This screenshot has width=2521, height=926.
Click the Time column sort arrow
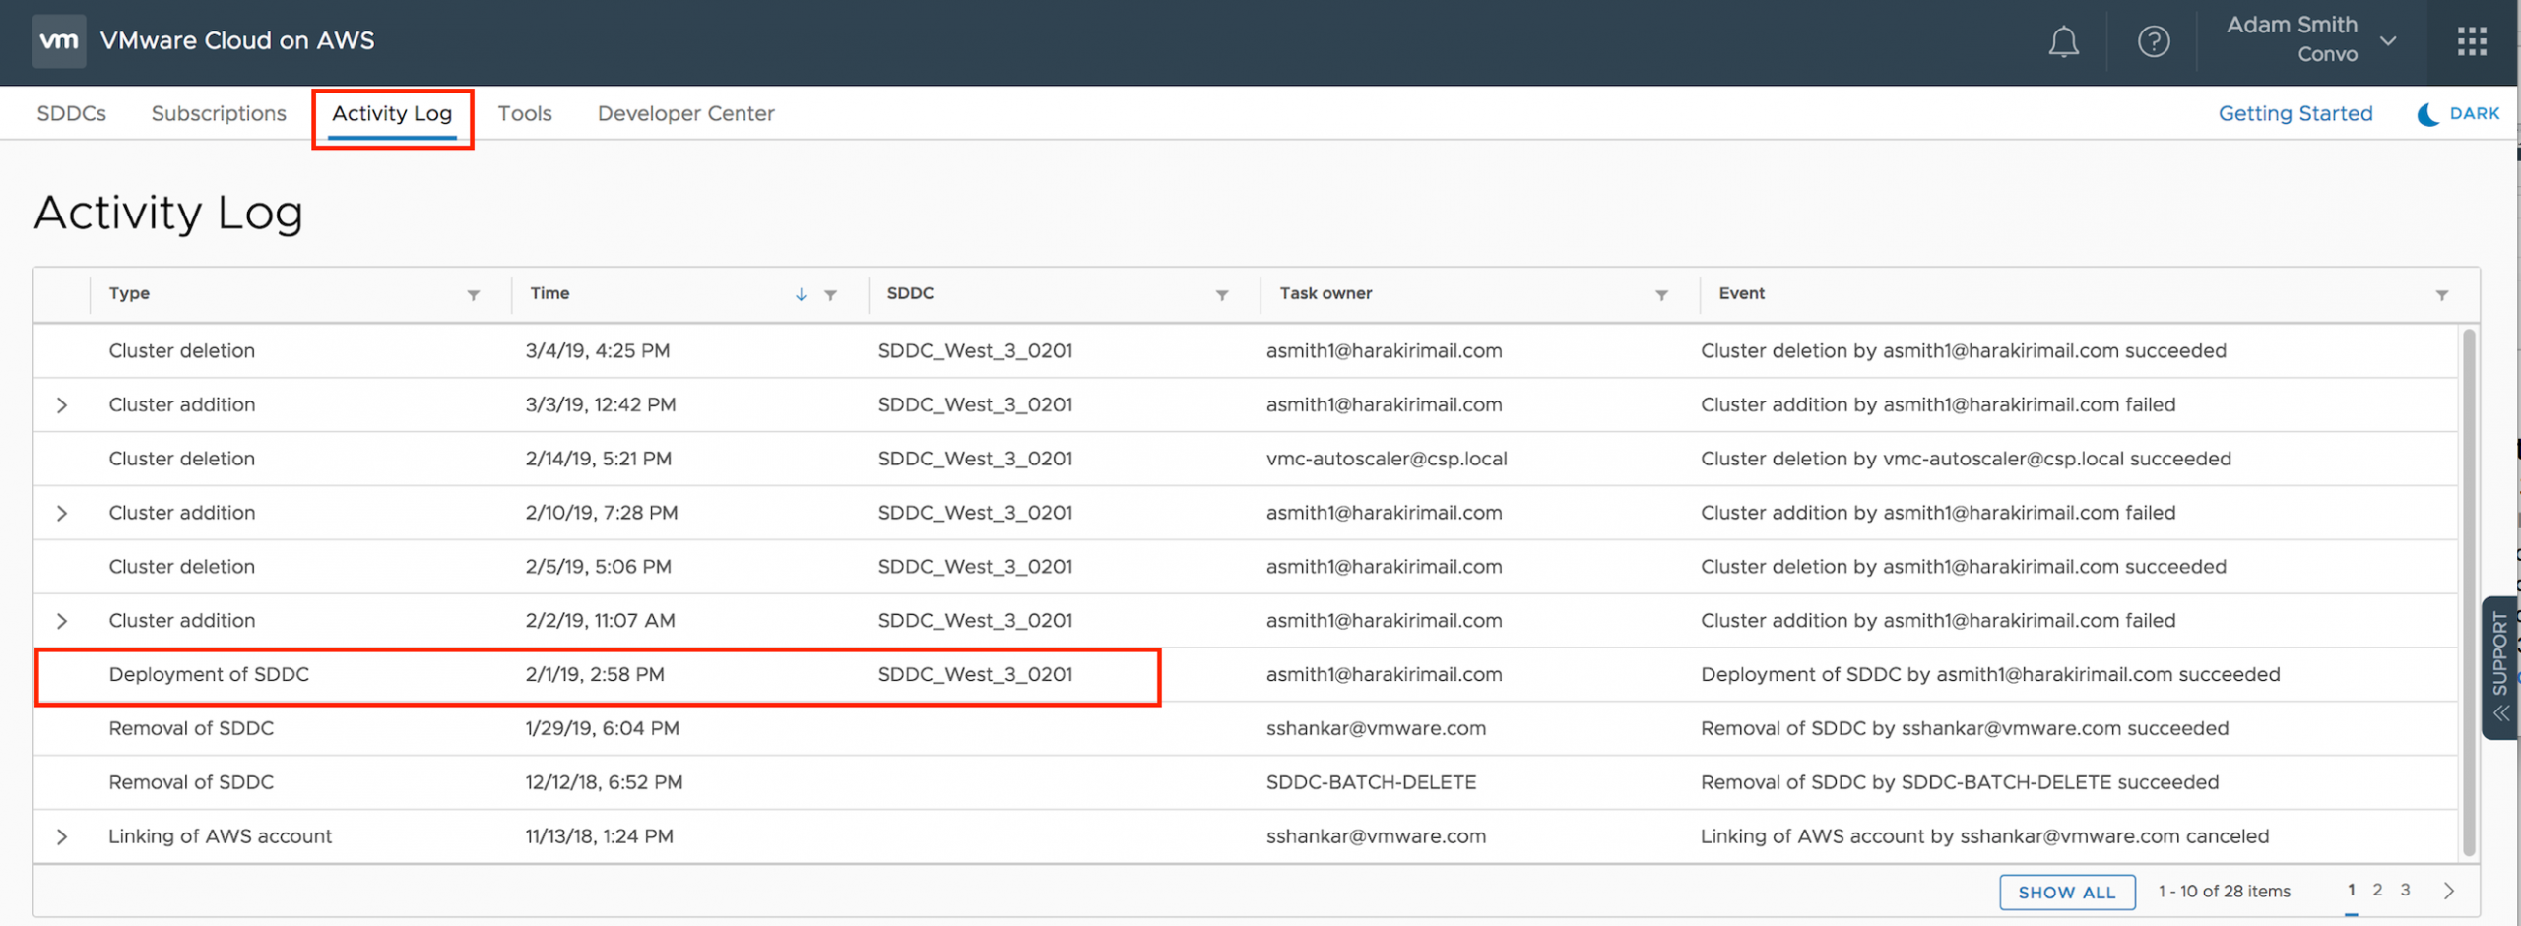pos(801,295)
